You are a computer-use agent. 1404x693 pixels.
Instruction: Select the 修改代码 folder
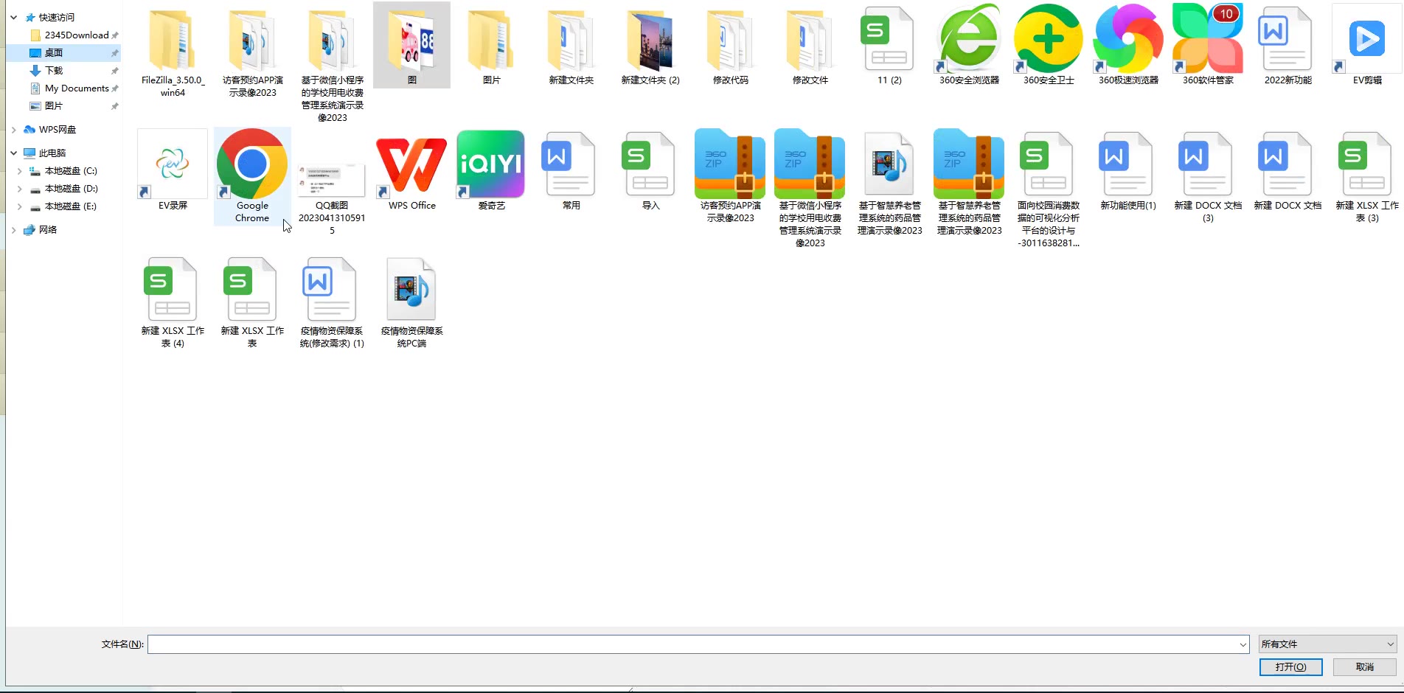click(730, 46)
